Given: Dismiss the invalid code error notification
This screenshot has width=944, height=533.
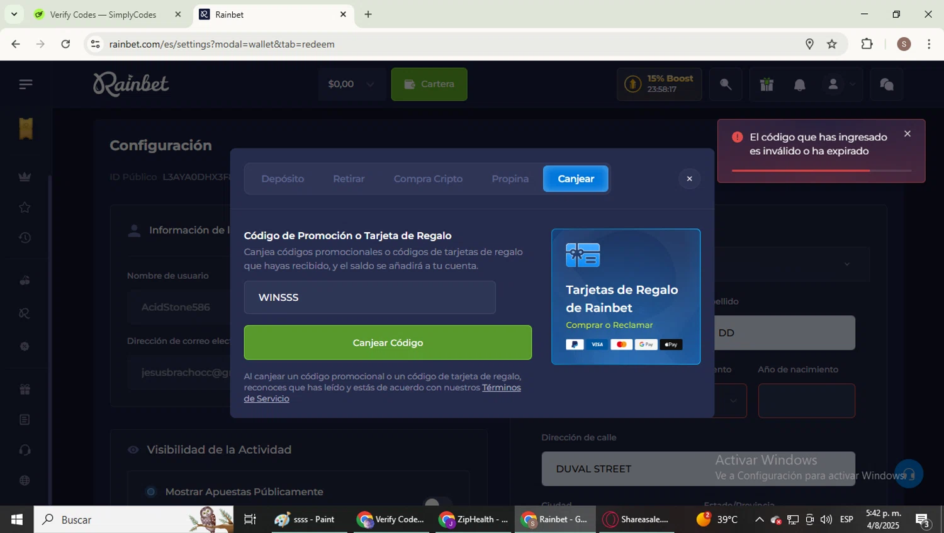Looking at the screenshot, I should click(907, 133).
